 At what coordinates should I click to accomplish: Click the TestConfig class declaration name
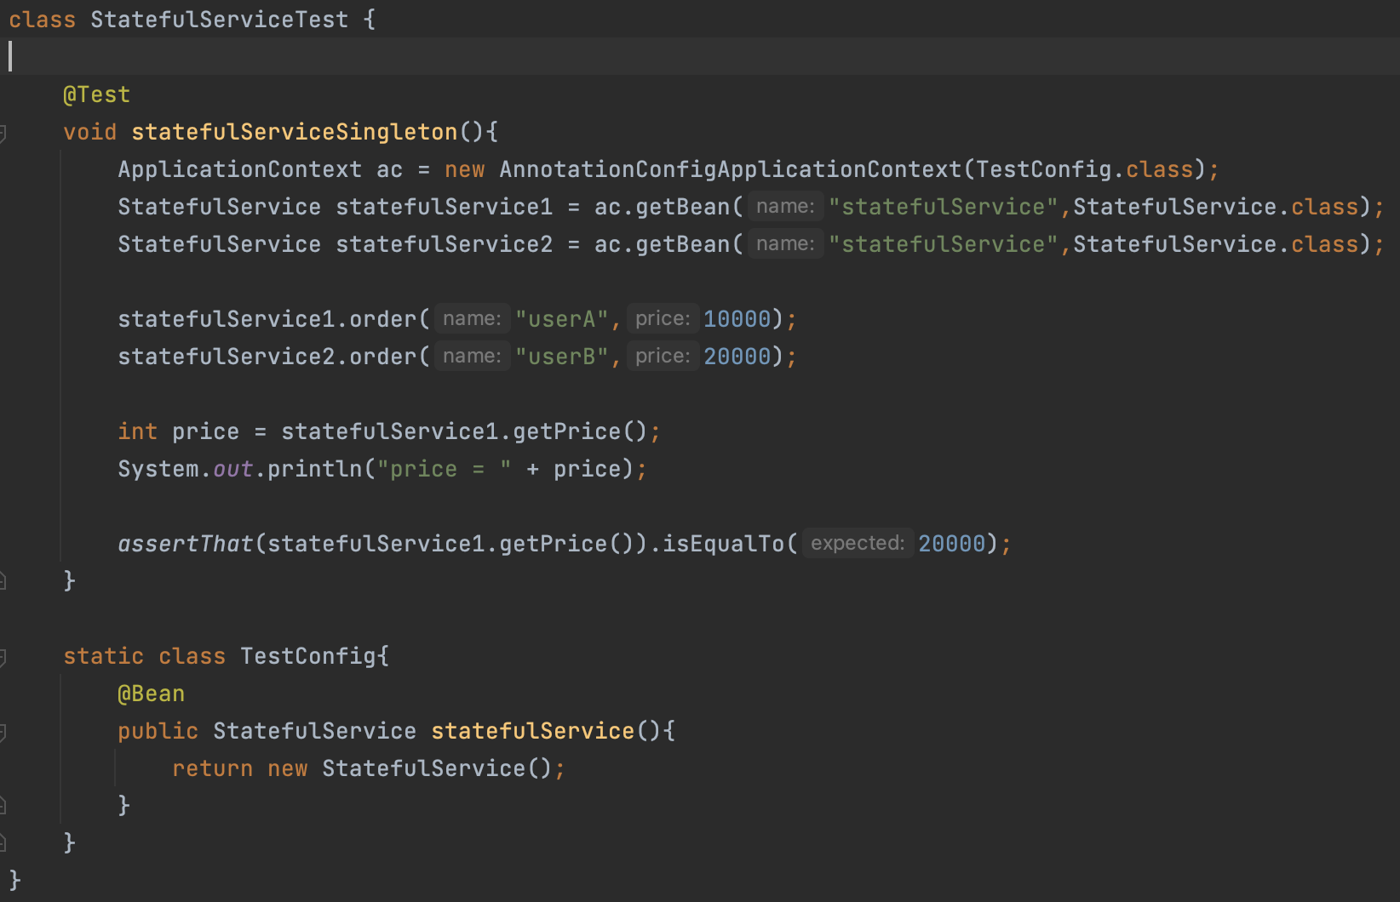click(x=307, y=656)
